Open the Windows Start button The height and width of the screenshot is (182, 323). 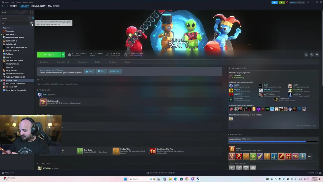click(125, 179)
